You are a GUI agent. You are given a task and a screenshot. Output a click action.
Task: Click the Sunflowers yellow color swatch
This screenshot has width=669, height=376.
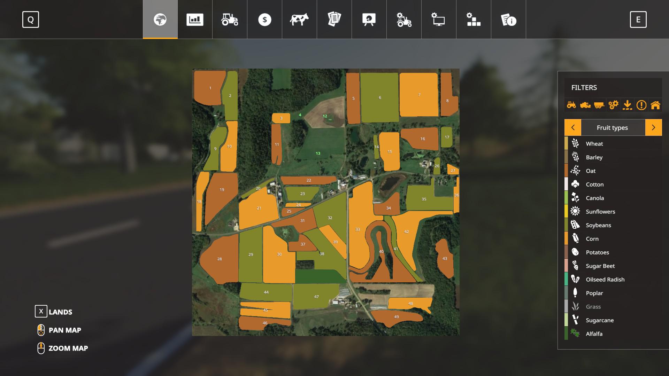point(566,211)
